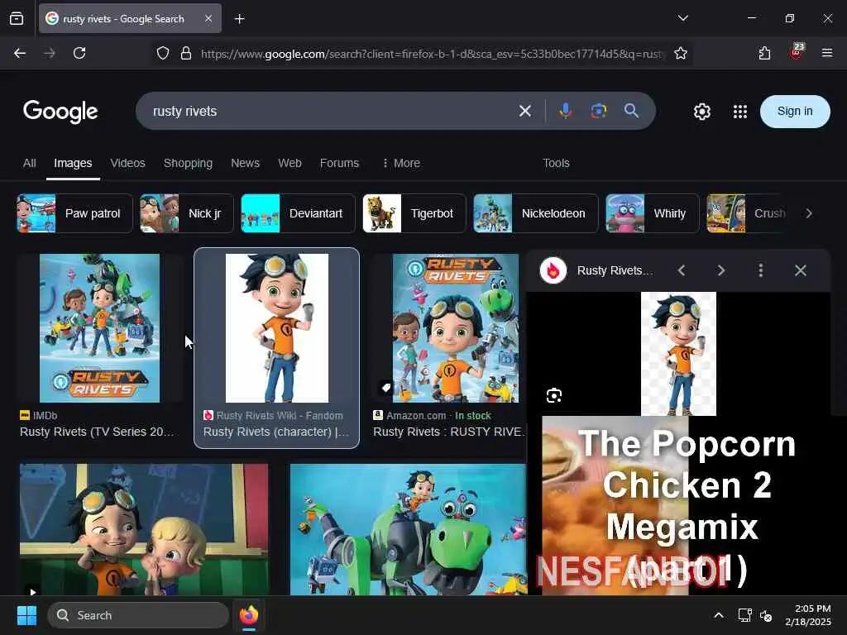The image size is (847, 635).
Task: Bookmark this page with the star
Action: tap(681, 53)
